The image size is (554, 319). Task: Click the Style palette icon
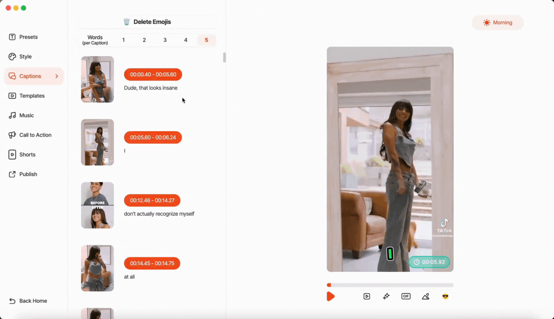click(x=12, y=56)
